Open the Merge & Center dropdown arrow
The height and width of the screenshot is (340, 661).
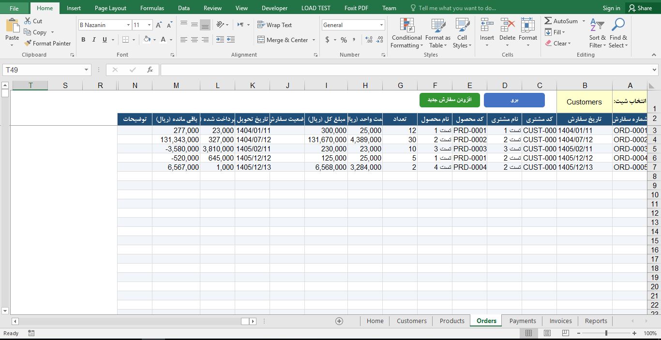(x=314, y=40)
